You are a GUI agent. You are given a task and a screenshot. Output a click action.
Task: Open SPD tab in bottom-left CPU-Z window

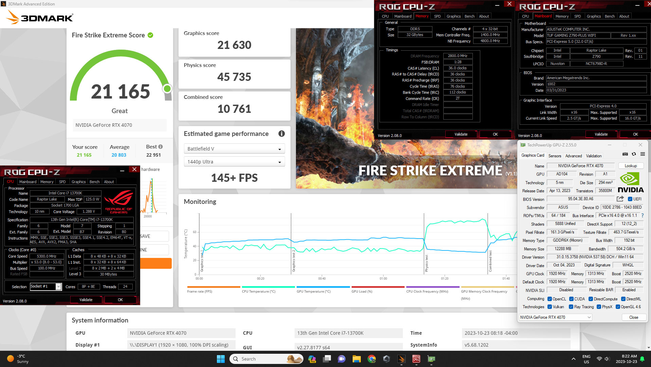[x=62, y=182]
